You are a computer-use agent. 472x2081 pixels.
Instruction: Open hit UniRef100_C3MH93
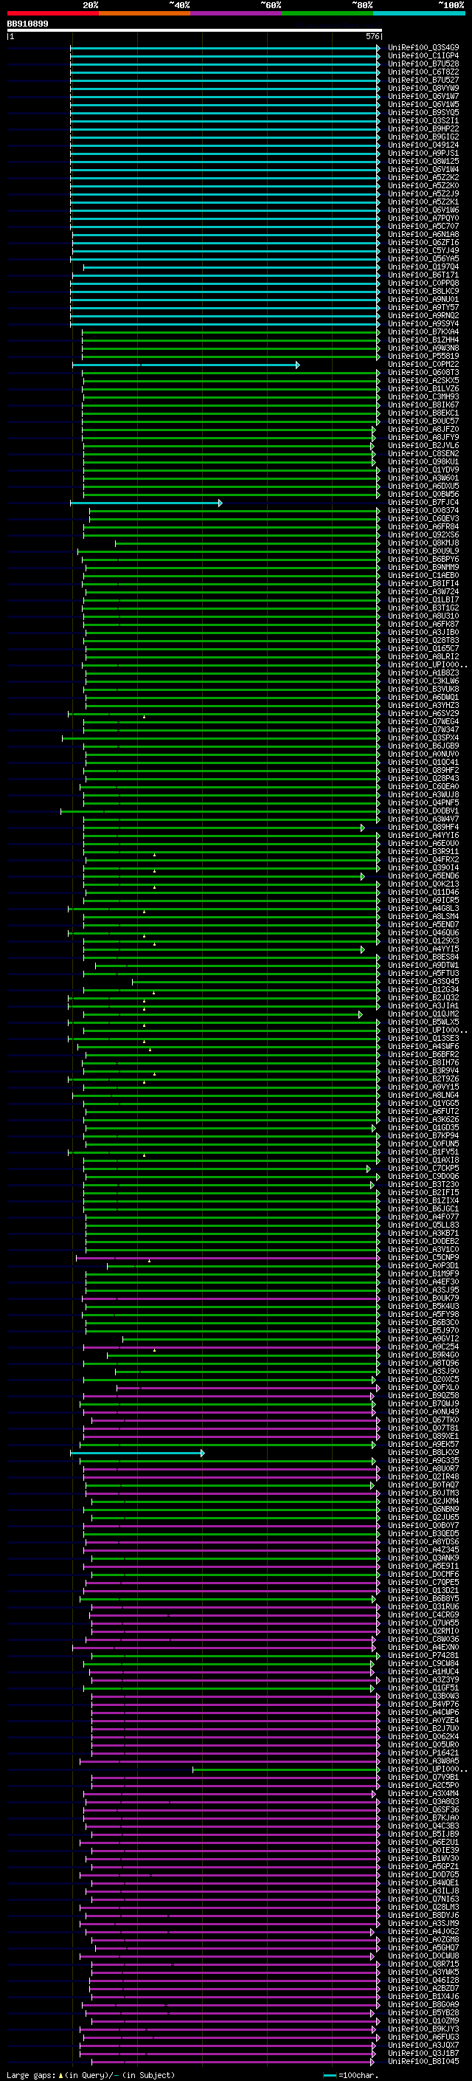(x=423, y=397)
